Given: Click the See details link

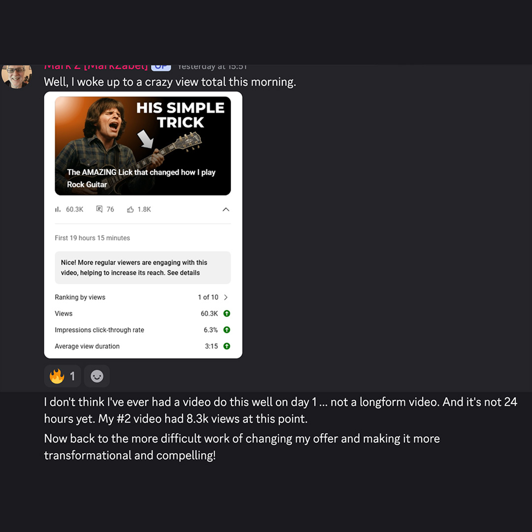Looking at the screenshot, I should tap(183, 273).
